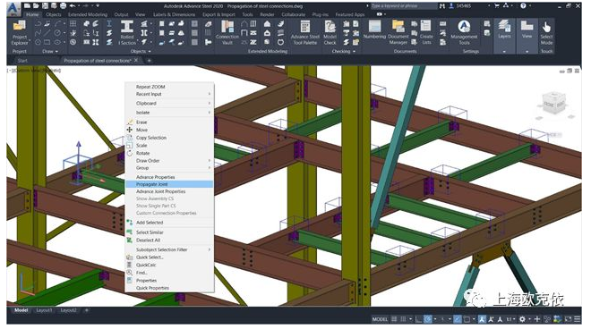This screenshot has height=329, width=591.
Task: Toggle grid display in status bar
Action: pyautogui.click(x=394, y=319)
